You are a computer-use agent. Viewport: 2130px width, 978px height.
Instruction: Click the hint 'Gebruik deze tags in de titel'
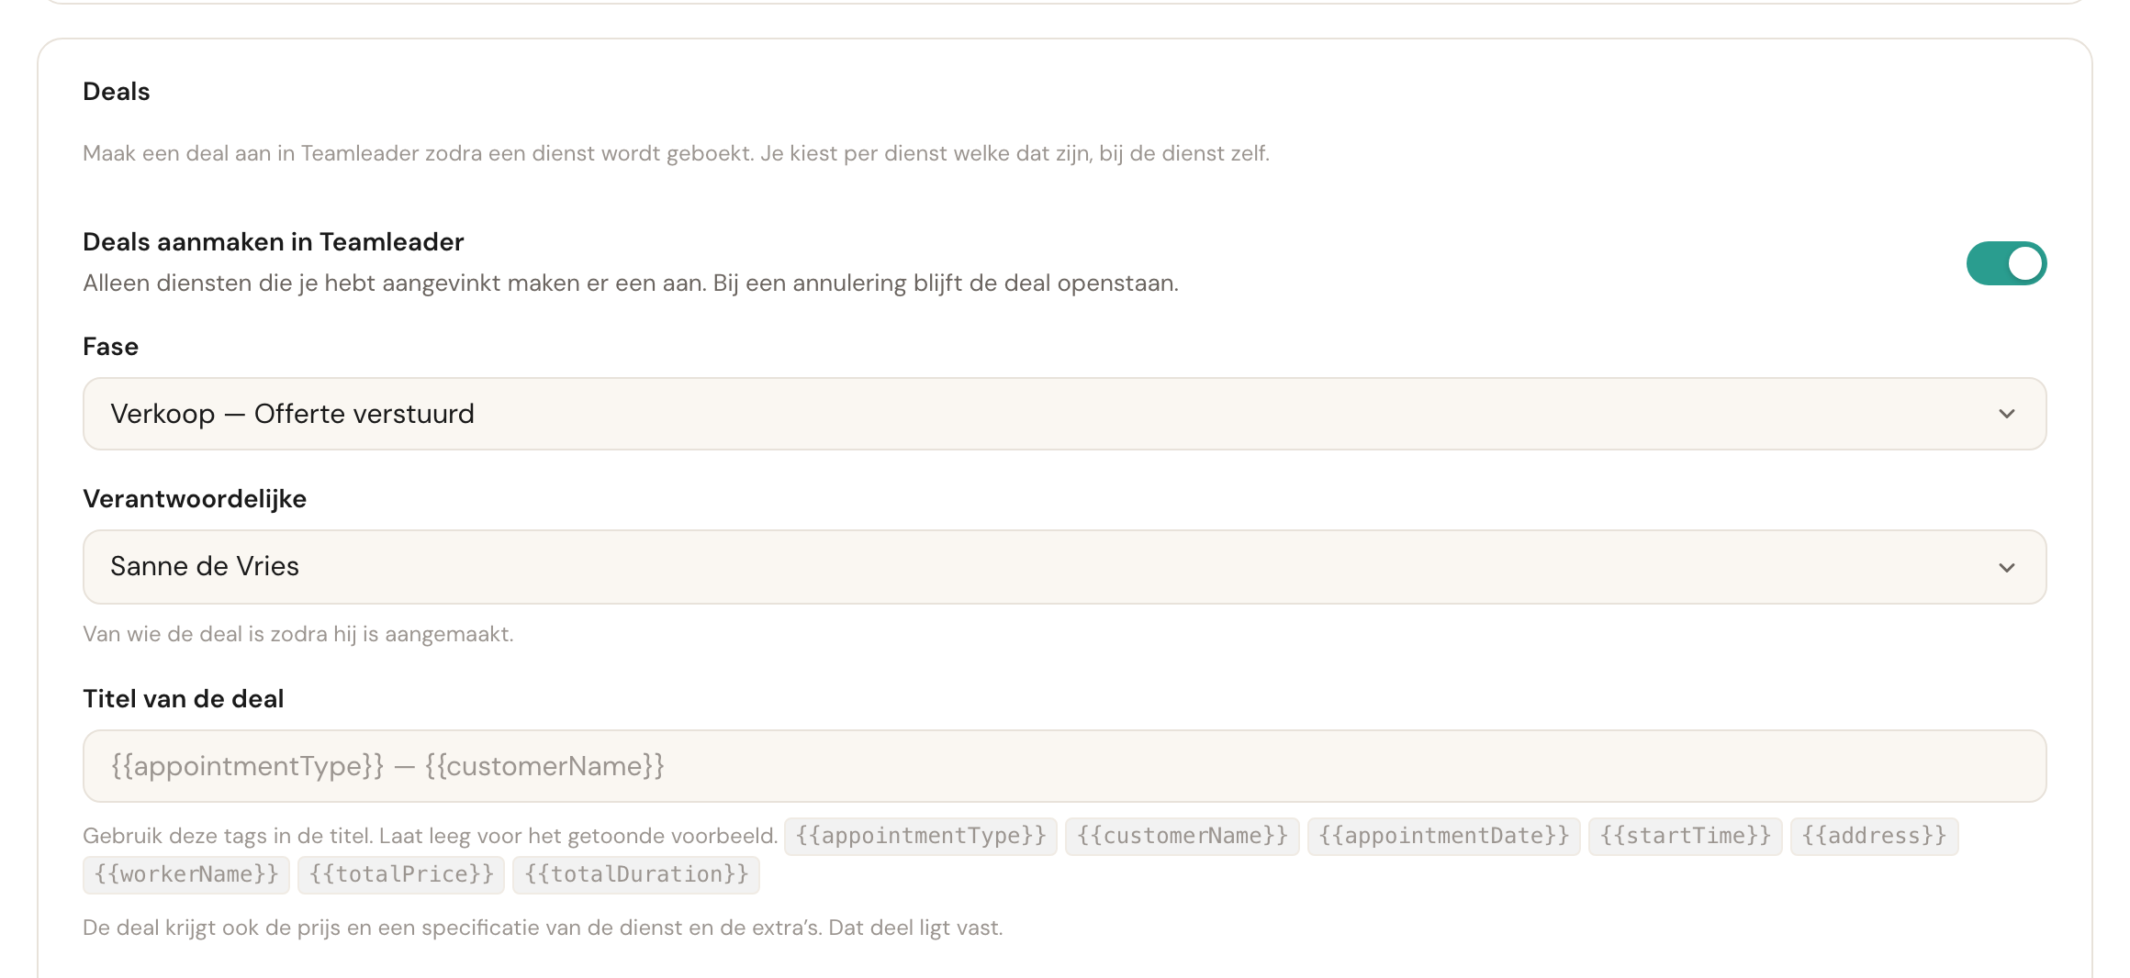coord(431,836)
